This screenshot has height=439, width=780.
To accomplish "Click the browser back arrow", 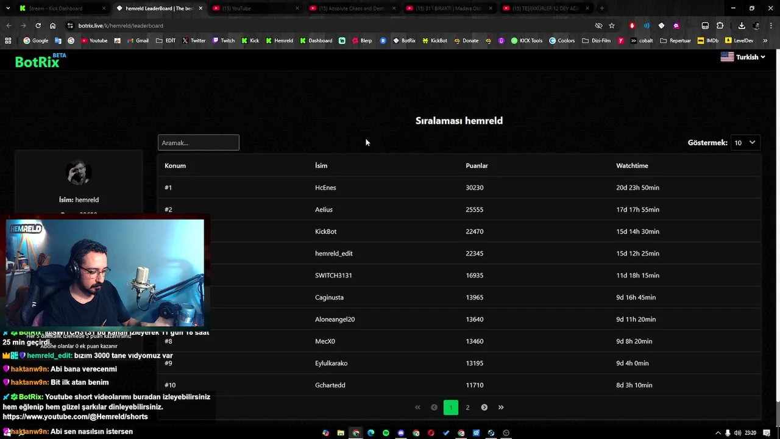I will tap(9, 26).
